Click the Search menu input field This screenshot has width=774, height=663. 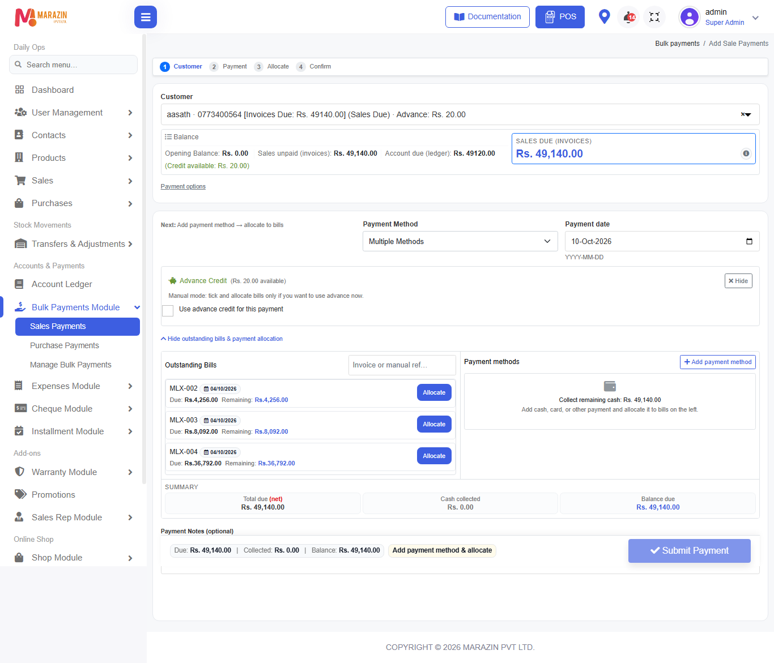74,65
